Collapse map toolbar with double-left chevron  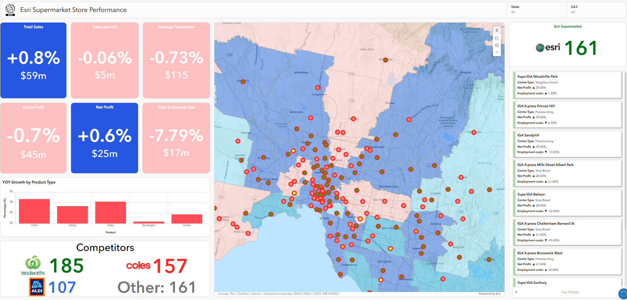tap(497, 52)
